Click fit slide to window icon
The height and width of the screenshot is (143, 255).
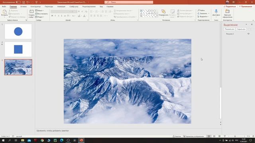coord(253,136)
